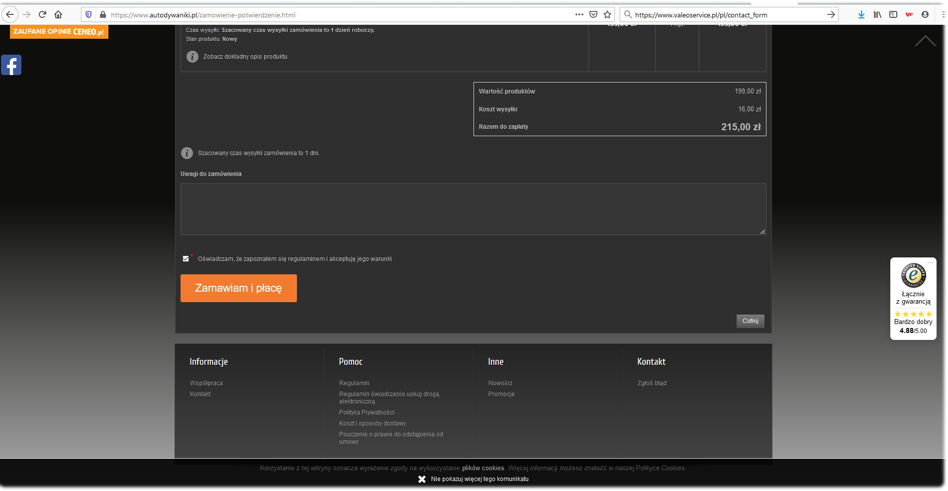Click the Trusted Shops star rating

click(x=913, y=314)
